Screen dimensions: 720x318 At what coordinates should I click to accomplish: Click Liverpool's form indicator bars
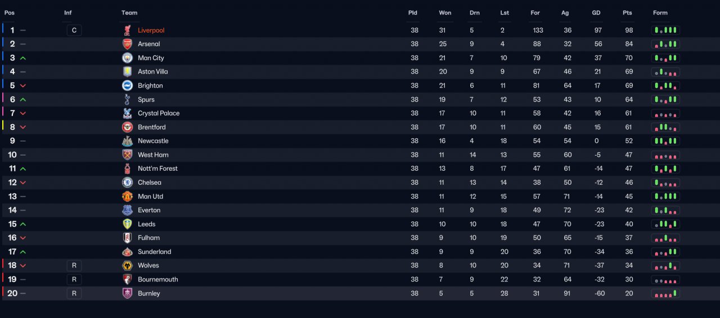point(665,30)
